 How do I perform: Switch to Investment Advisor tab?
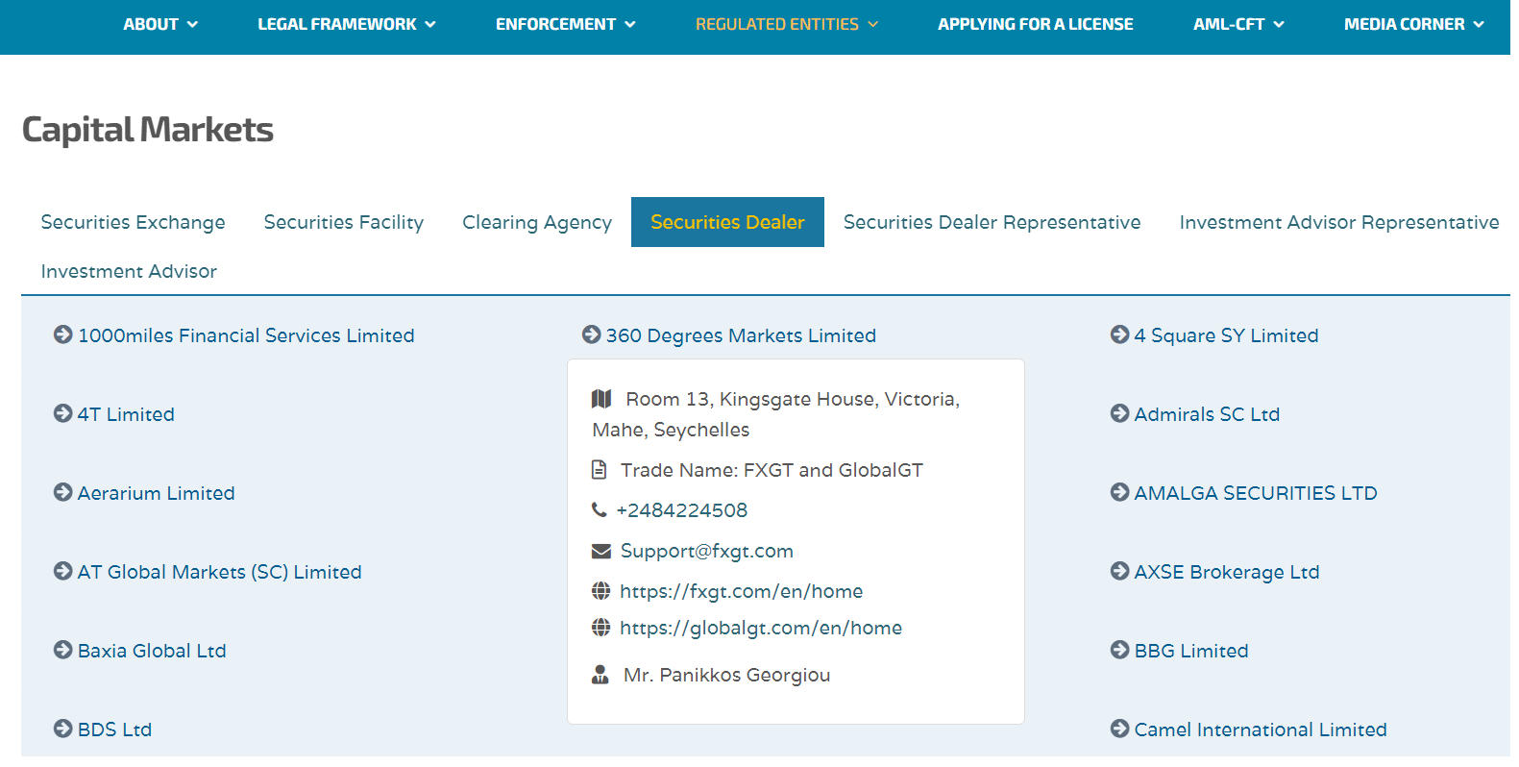[x=129, y=271]
